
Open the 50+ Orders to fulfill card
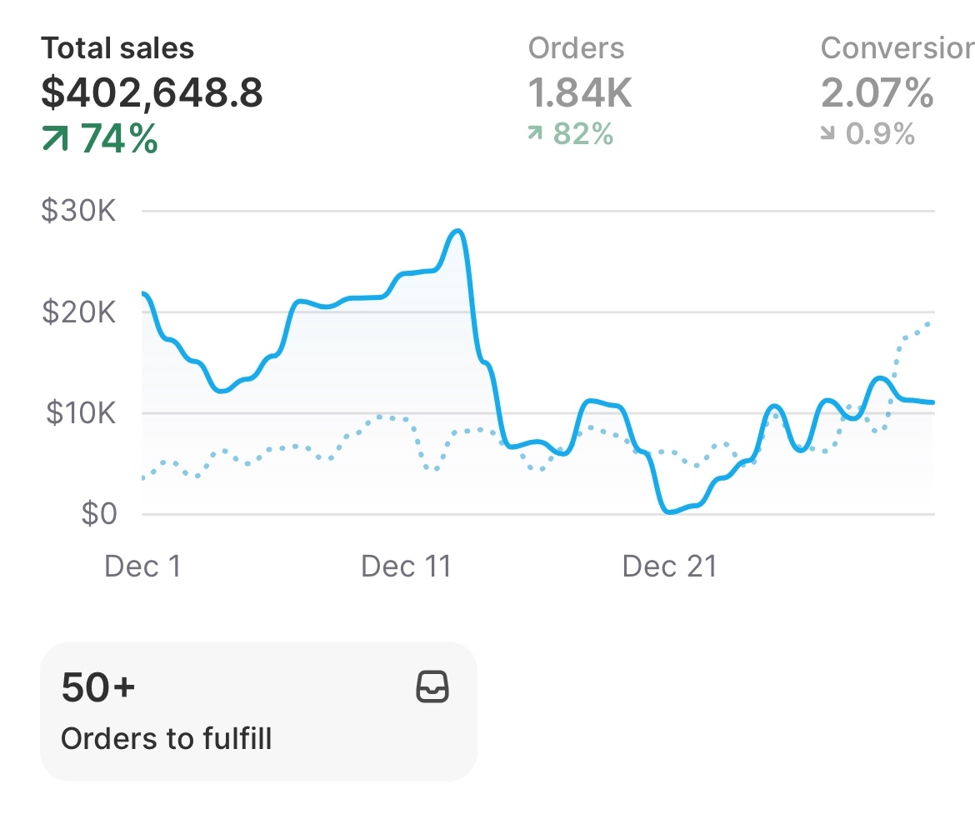coord(258,711)
